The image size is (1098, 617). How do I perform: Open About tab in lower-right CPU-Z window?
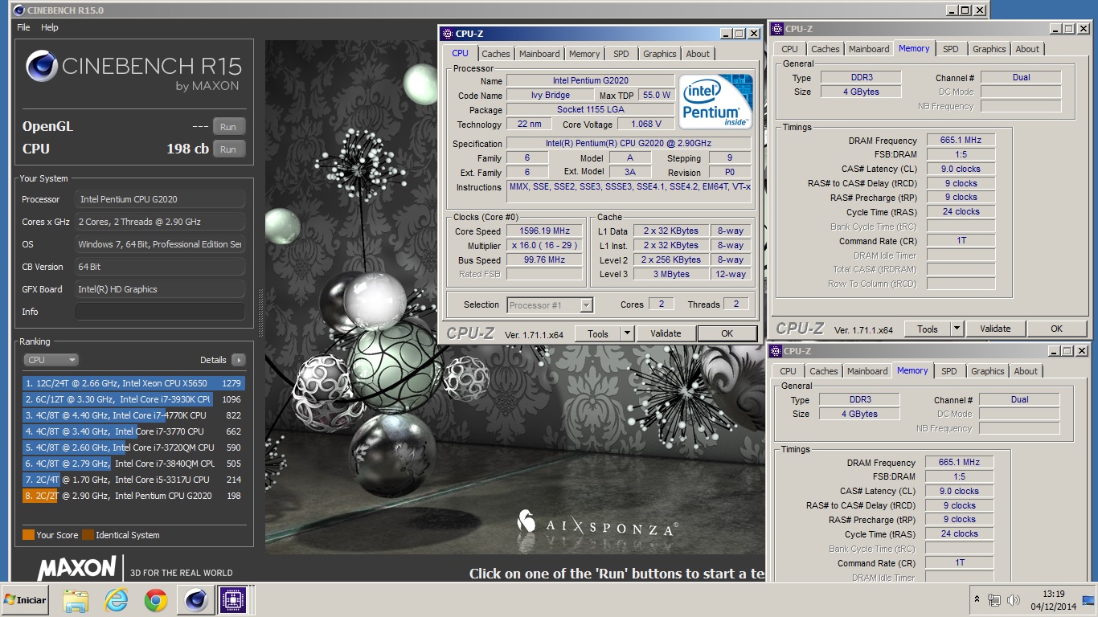[x=1026, y=371]
